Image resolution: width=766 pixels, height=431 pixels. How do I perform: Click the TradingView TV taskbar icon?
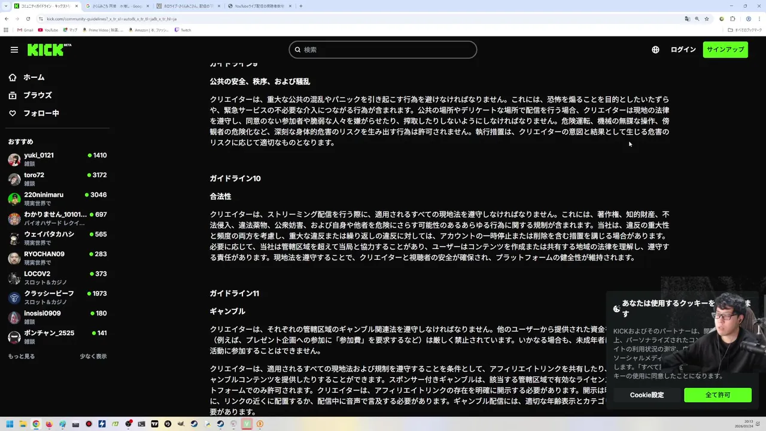pos(154,424)
